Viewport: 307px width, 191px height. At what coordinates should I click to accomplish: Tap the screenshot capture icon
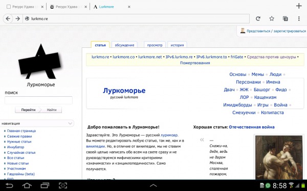point(63,185)
